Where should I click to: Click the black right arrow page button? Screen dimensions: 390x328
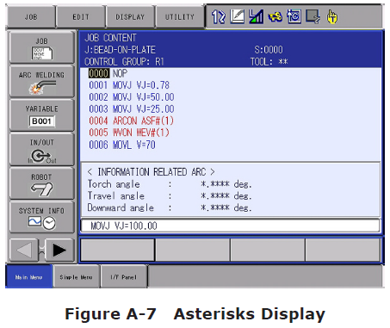tap(59, 250)
